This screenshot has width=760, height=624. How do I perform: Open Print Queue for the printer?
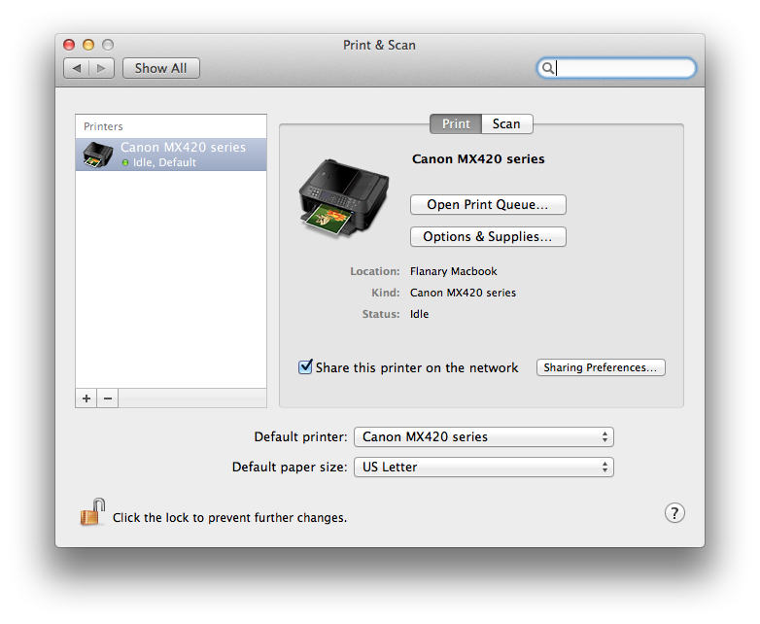point(488,205)
